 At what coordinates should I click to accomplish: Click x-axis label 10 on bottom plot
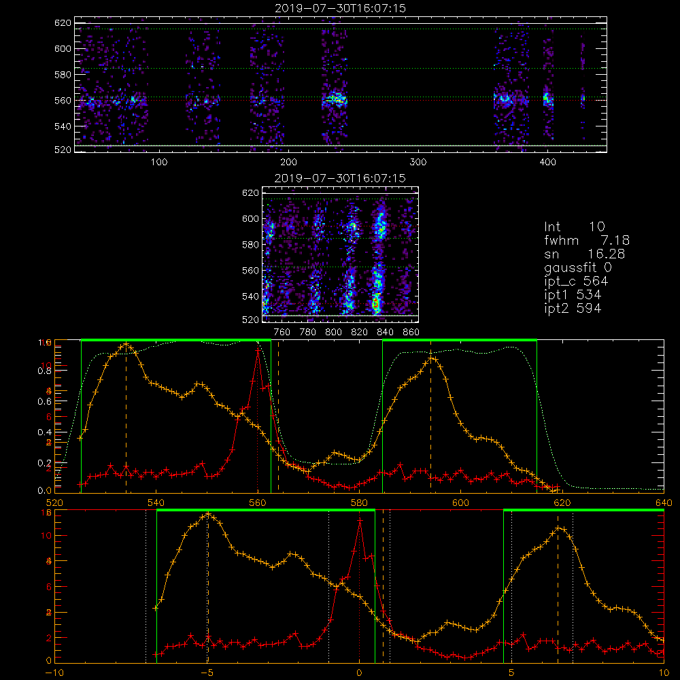click(664, 673)
